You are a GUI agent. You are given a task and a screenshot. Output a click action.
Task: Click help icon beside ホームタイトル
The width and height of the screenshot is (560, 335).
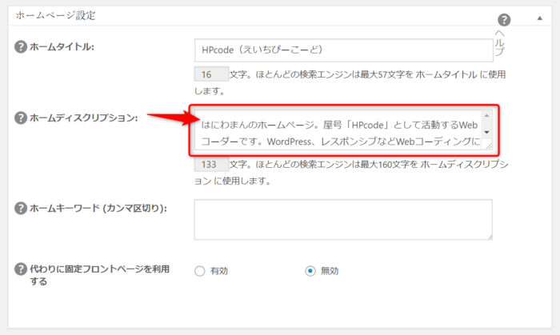(x=21, y=47)
